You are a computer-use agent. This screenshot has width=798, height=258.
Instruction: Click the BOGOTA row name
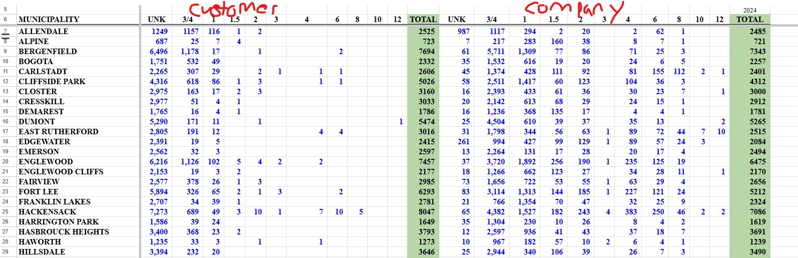coord(36,62)
